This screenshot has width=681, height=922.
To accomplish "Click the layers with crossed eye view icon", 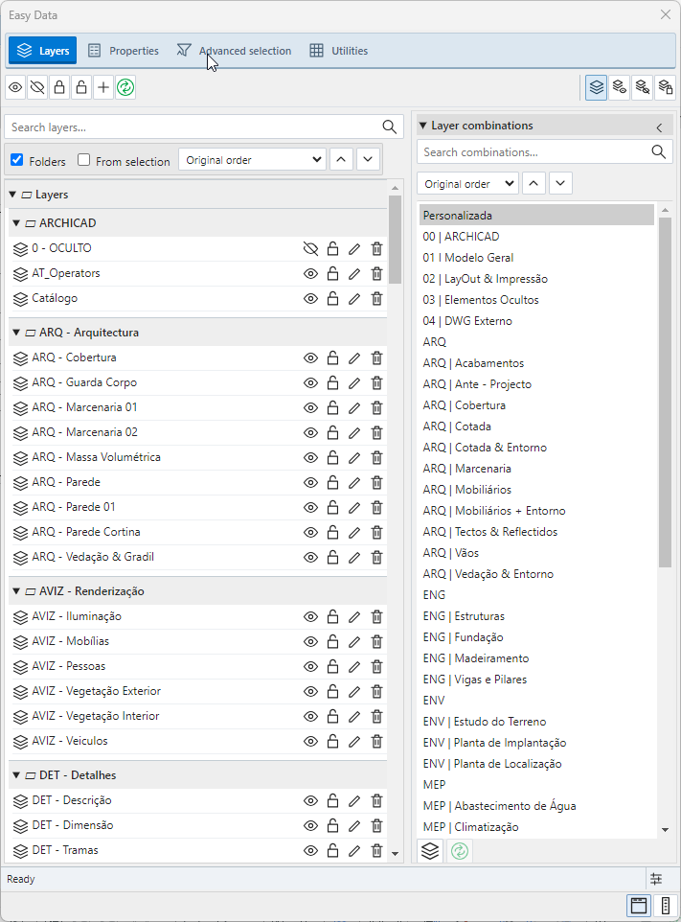I will pos(643,87).
